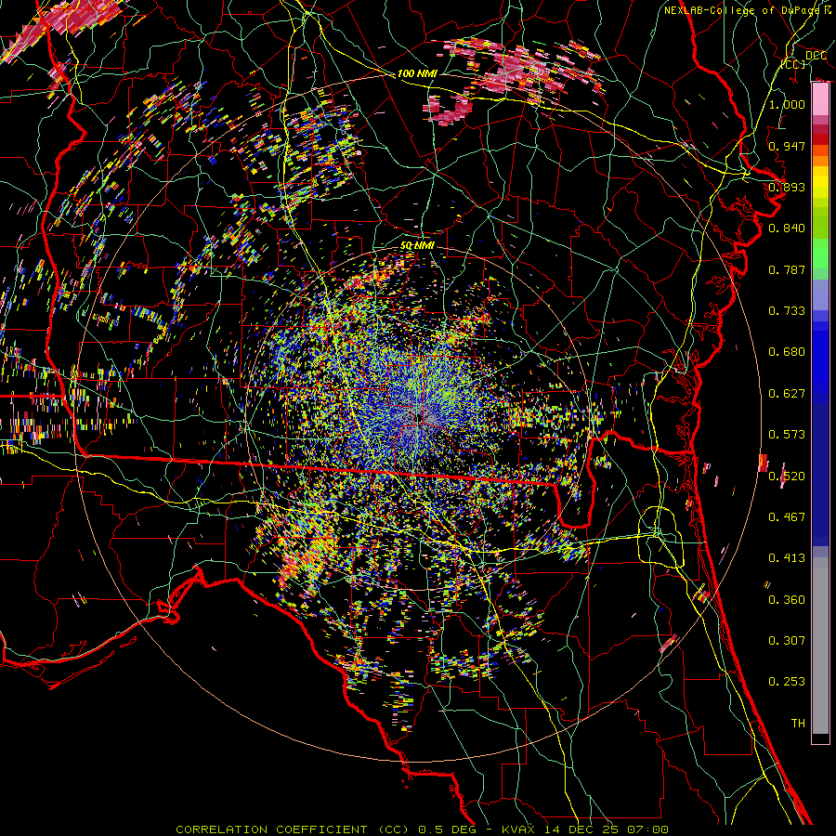The height and width of the screenshot is (836, 836).
Task: Click the 0.893 legend value
Action: [787, 187]
